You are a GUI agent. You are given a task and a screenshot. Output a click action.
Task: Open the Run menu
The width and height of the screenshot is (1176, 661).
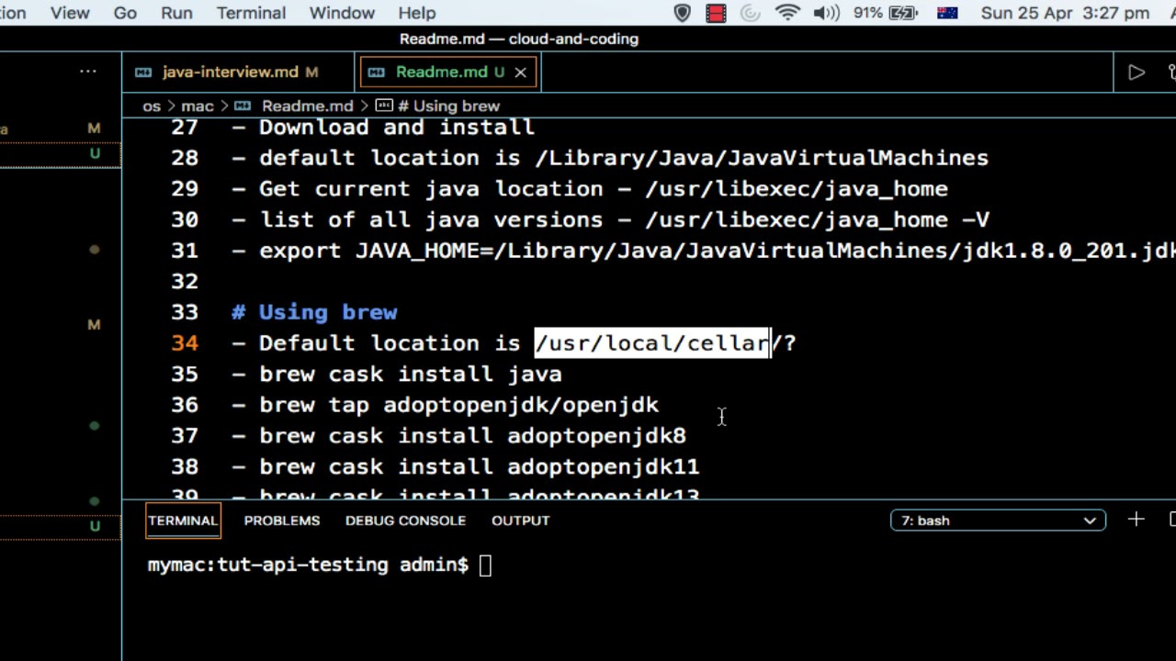point(176,13)
